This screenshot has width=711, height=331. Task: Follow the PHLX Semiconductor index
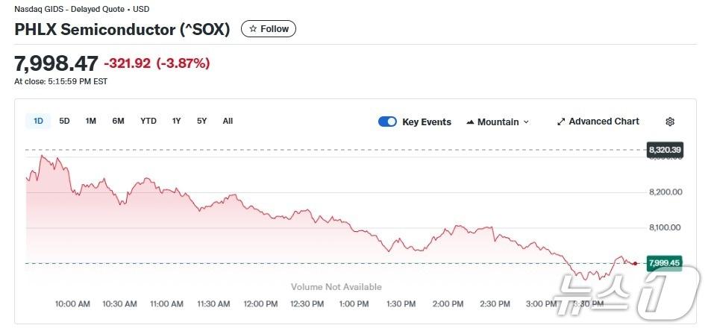click(269, 29)
